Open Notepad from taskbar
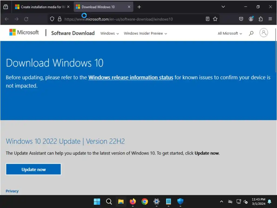This screenshot has height=208, width=277. click(x=168, y=201)
